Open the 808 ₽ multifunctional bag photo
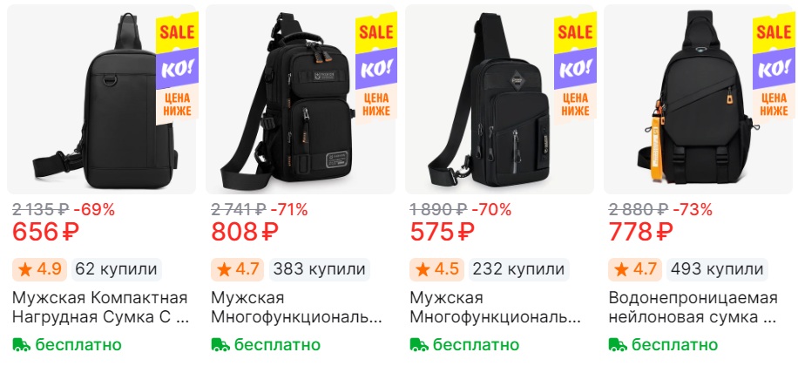This screenshot has width=798, height=366. coord(301,99)
